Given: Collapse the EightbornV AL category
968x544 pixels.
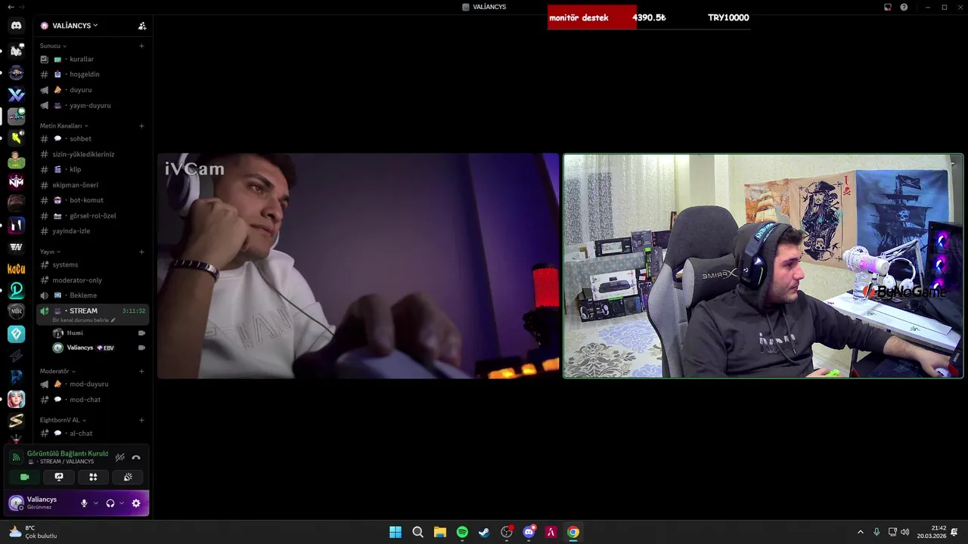Looking at the screenshot, I should [x=63, y=420].
